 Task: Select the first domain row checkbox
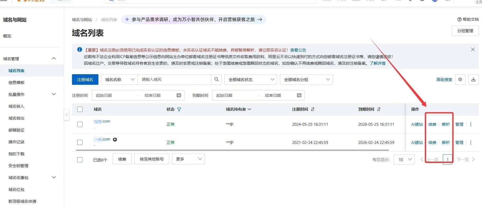[x=80, y=124]
